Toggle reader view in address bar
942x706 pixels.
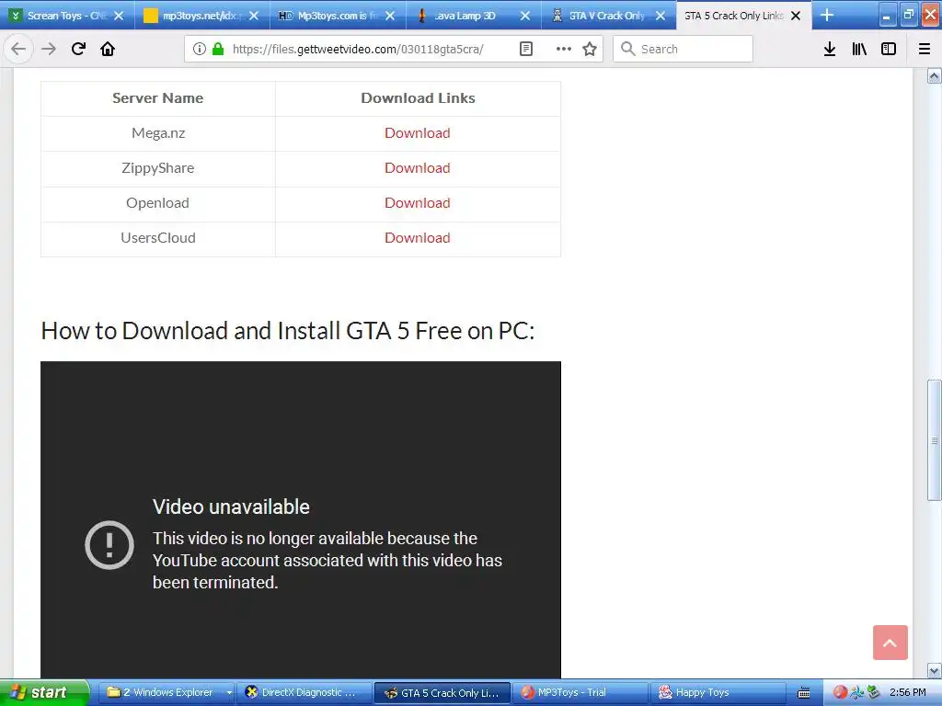(525, 49)
